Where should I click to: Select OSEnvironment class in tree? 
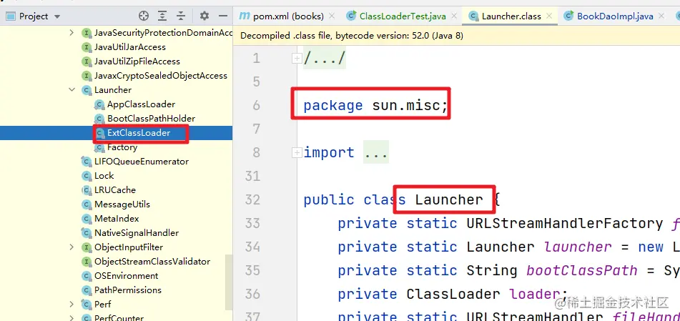pyautogui.click(x=126, y=276)
